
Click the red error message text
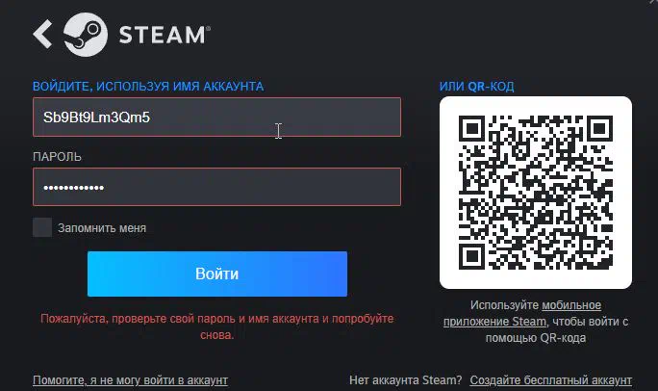coord(217,326)
